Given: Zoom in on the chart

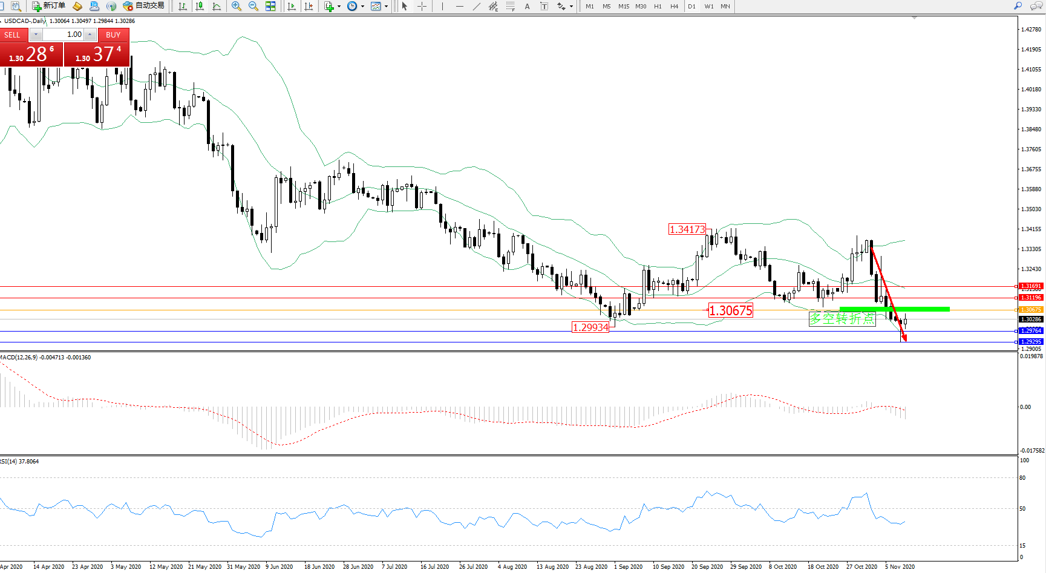Looking at the screenshot, I should point(237,6).
